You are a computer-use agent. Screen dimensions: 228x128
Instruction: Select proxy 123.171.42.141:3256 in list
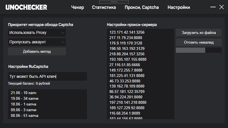[x=127, y=32]
